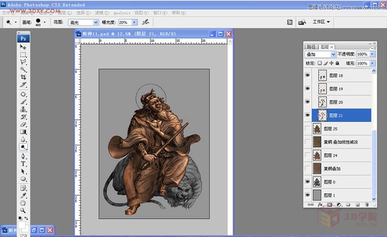Add a layer style with fx button

coord(321,205)
